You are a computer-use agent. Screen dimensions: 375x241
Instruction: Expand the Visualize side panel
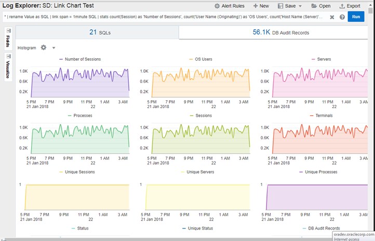point(8,66)
